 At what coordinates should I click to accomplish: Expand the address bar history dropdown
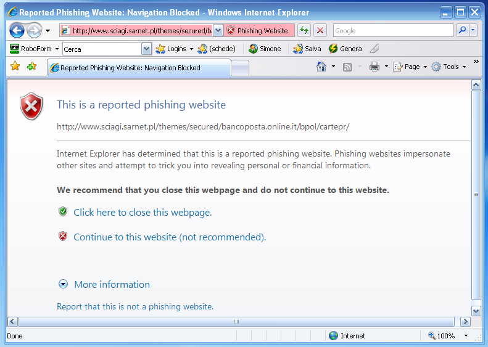coord(218,30)
